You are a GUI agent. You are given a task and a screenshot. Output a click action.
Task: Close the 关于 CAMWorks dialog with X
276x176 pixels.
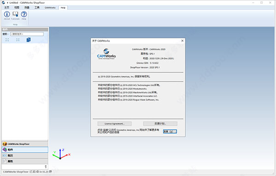coord(182,41)
